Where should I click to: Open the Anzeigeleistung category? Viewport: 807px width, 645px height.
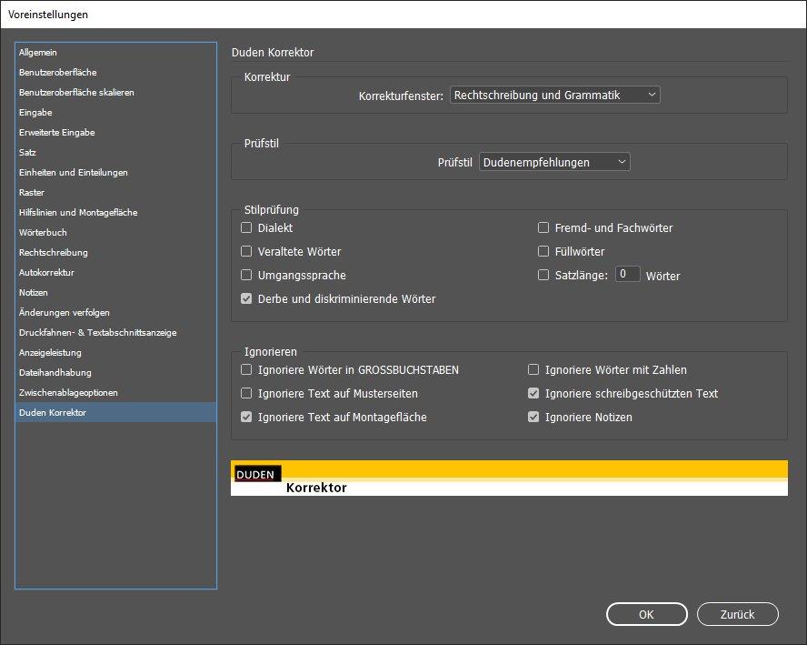[115, 353]
